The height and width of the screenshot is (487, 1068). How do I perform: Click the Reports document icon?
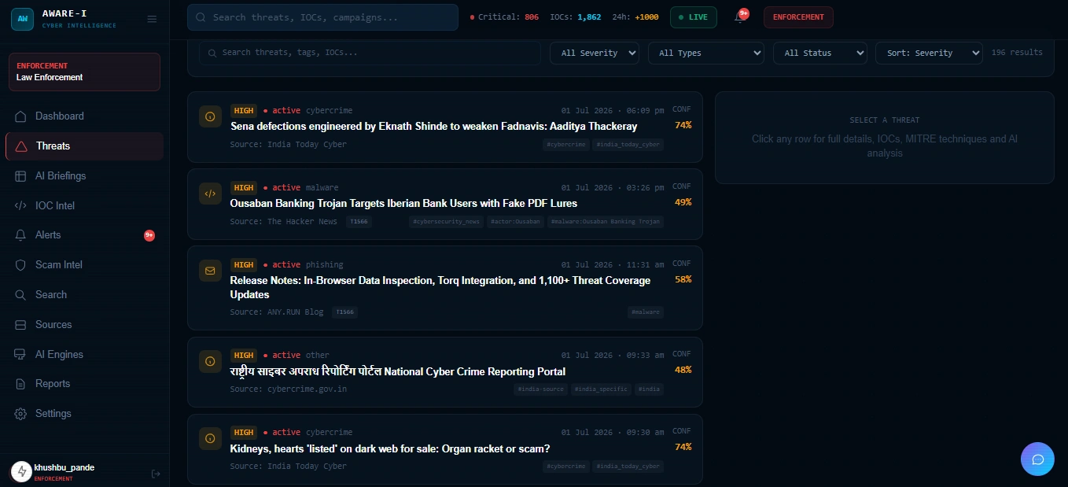(20, 384)
